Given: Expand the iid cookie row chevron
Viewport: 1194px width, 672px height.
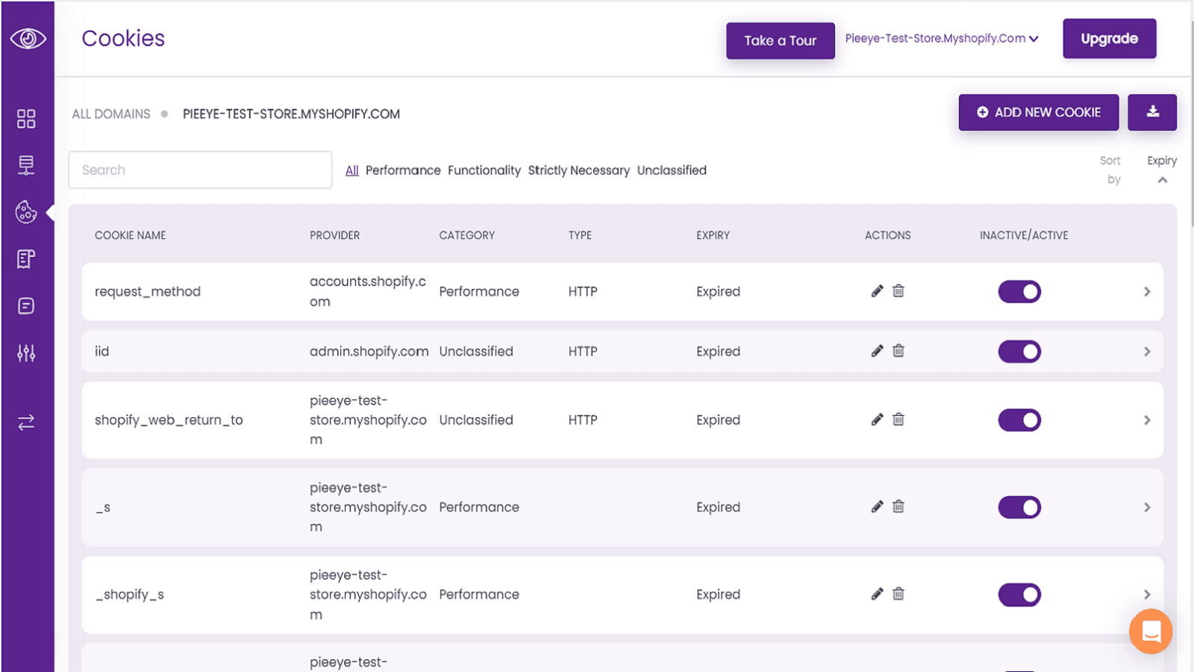Looking at the screenshot, I should tap(1147, 352).
